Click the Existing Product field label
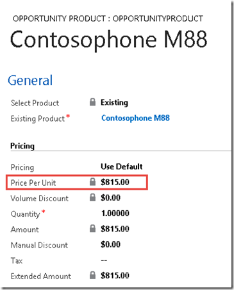 38,119
